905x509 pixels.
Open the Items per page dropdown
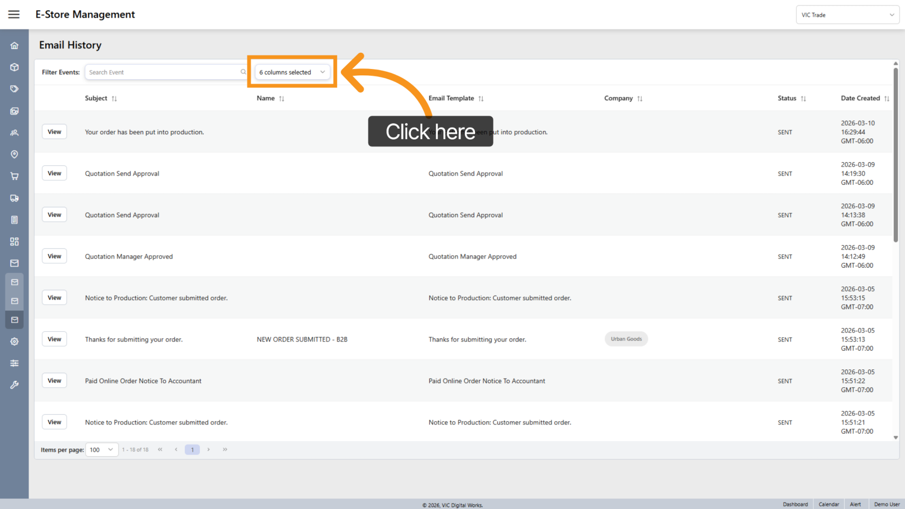(101, 450)
